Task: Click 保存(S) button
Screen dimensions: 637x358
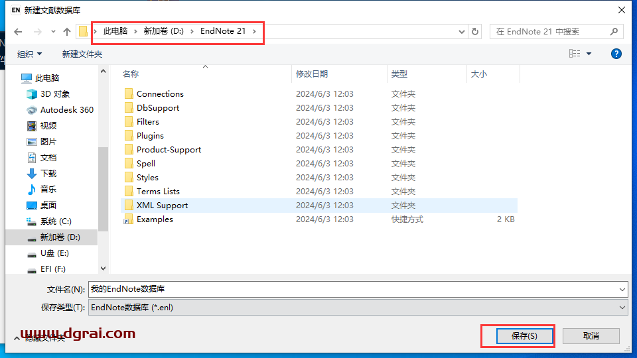Action: [524, 336]
